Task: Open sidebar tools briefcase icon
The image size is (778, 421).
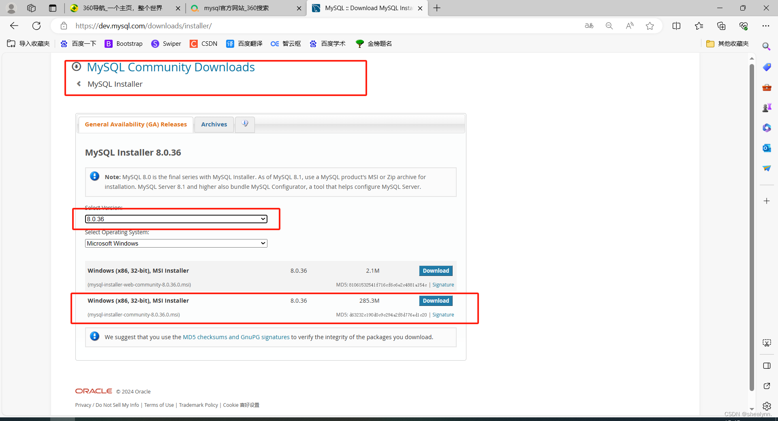Action: pyautogui.click(x=767, y=87)
